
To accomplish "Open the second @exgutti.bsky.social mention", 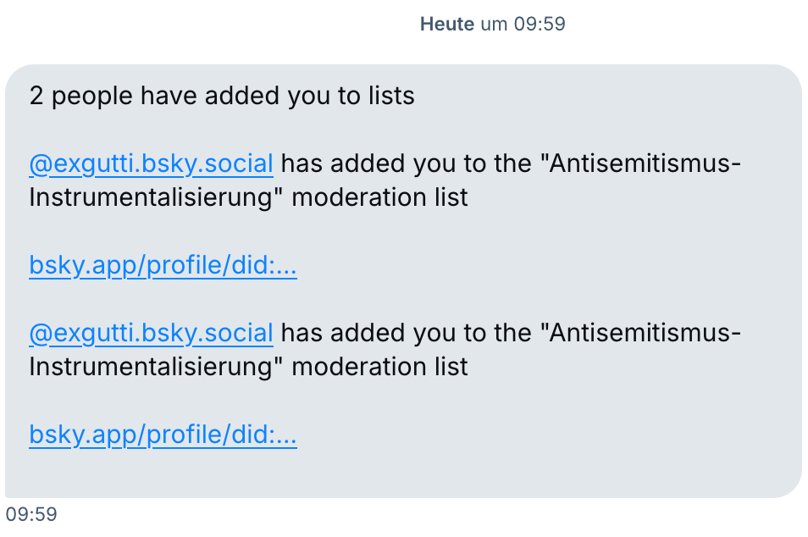I will tap(151, 333).
